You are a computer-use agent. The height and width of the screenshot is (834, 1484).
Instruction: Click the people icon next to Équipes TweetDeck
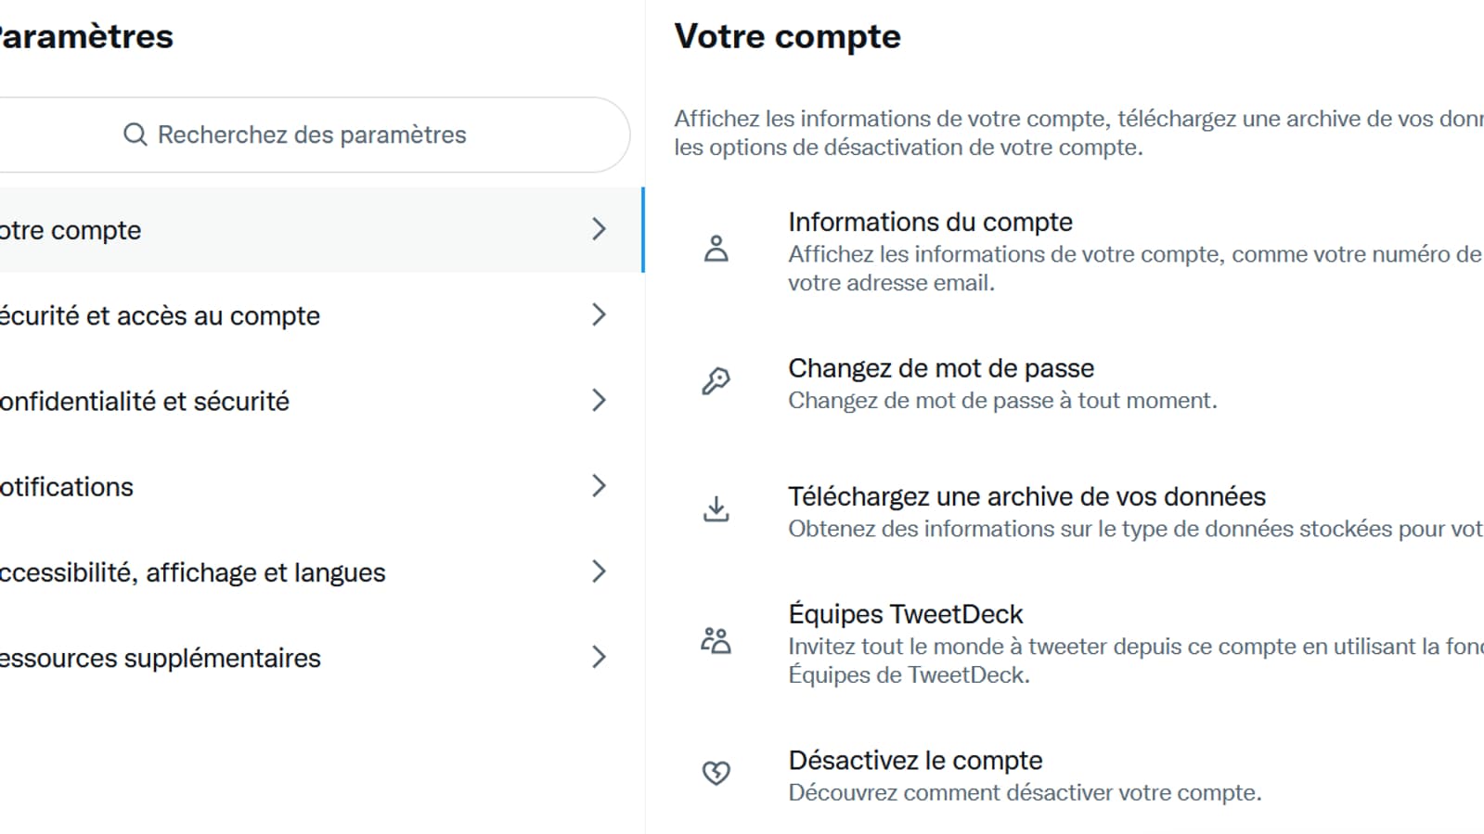716,638
